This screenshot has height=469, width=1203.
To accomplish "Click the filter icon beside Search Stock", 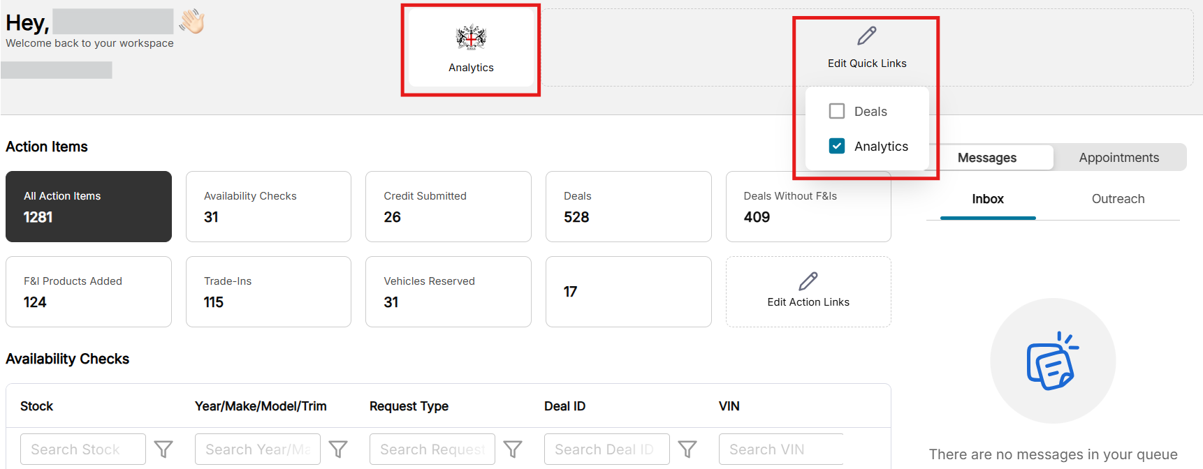I will coord(163,449).
